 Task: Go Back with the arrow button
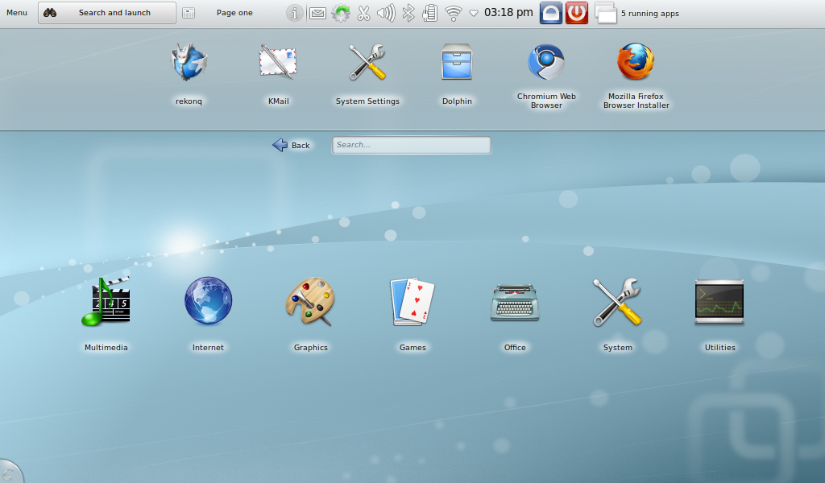291,145
